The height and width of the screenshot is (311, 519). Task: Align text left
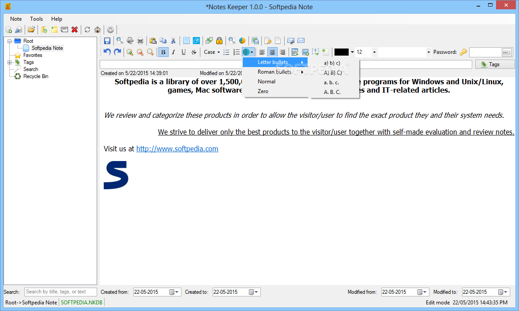click(x=262, y=52)
